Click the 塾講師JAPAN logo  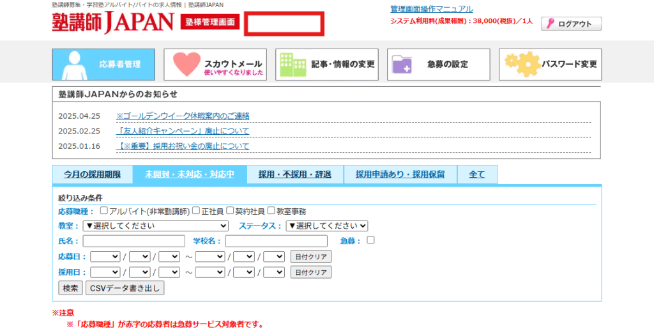[112, 22]
